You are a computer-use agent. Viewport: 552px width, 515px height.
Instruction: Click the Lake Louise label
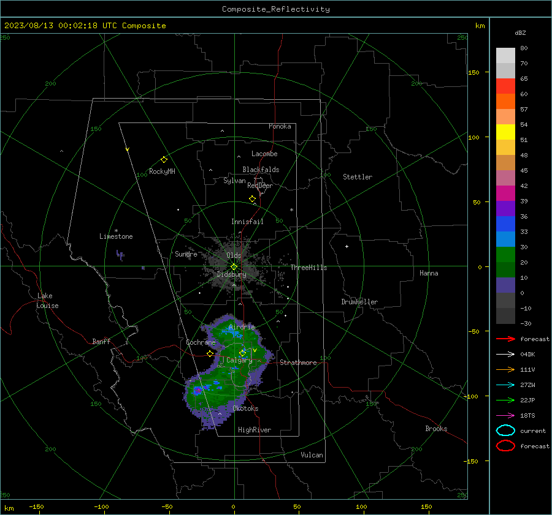(x=47, y=301)
